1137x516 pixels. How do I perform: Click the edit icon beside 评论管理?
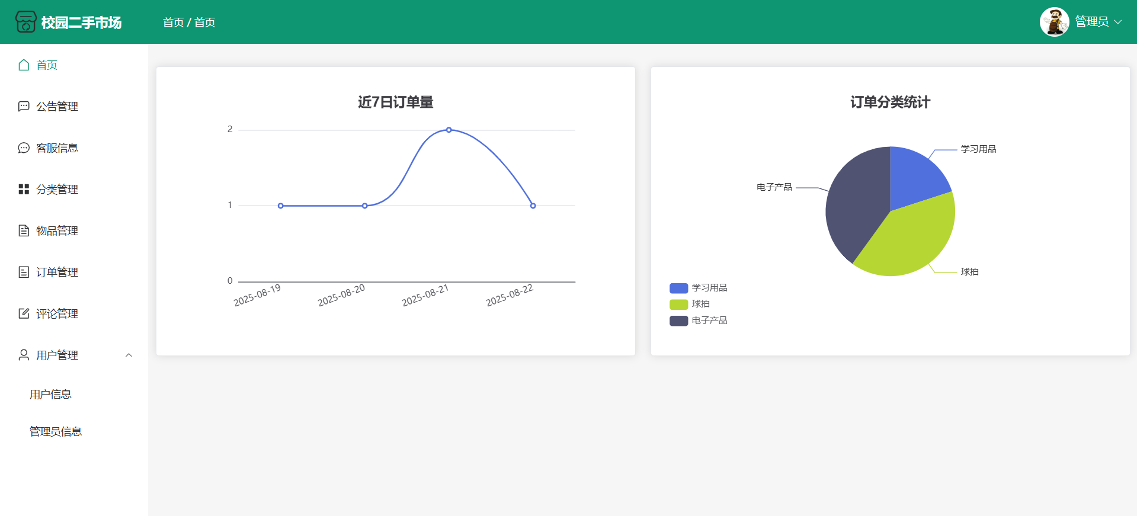24,313
